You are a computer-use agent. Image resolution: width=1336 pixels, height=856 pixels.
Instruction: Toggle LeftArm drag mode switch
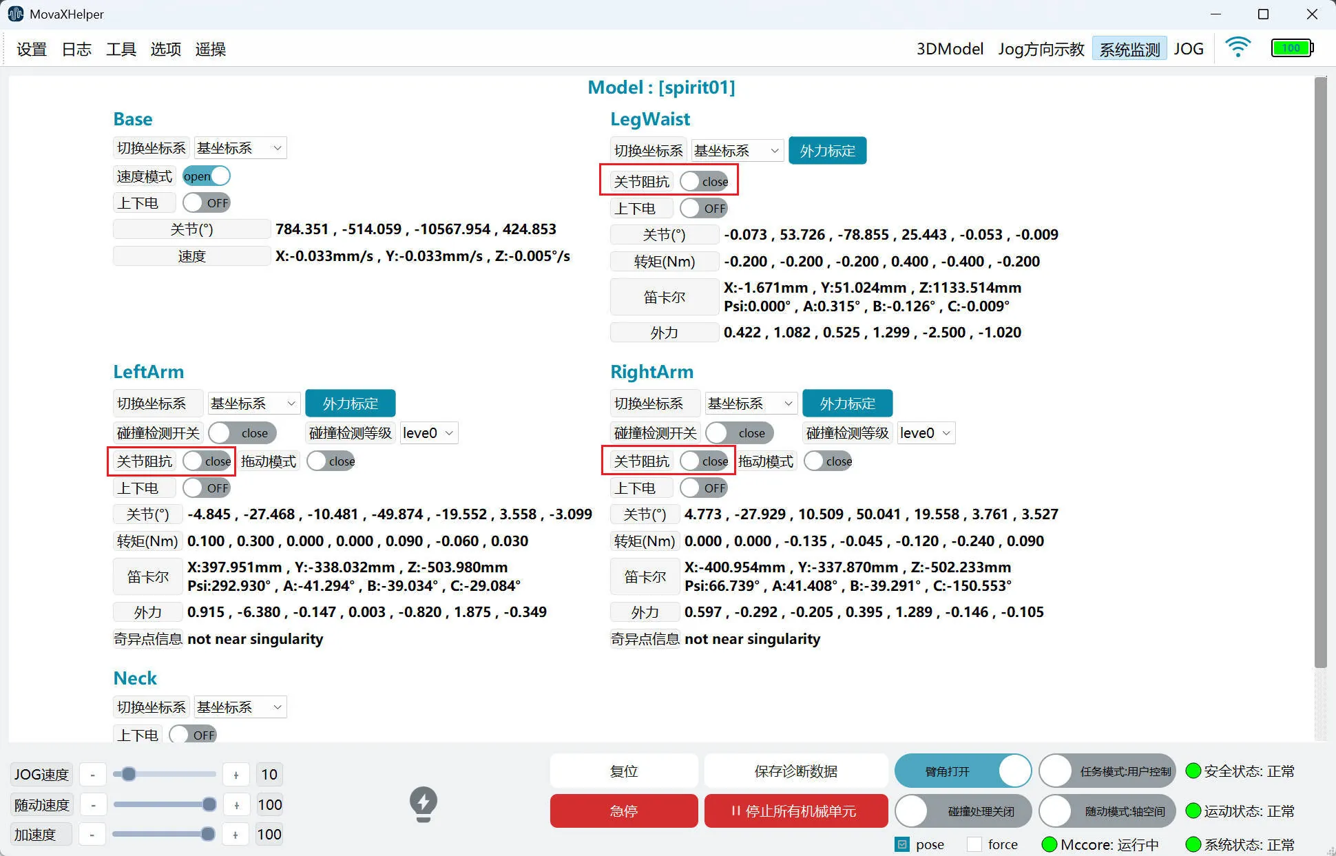(331, 461)
